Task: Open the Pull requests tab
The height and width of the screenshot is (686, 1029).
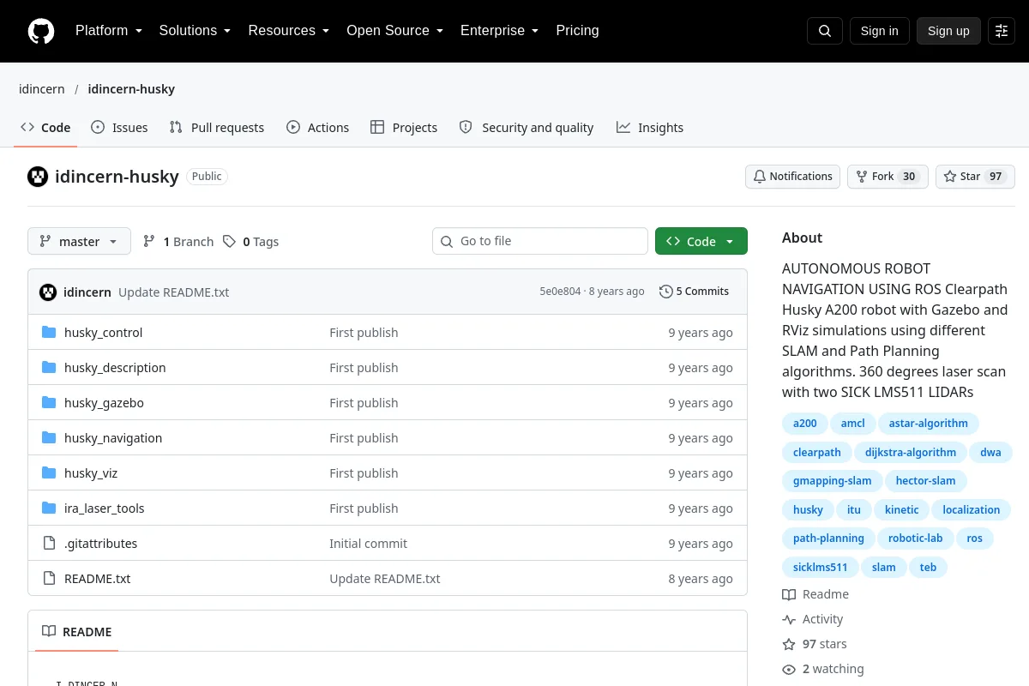Action: coord(217,127)
